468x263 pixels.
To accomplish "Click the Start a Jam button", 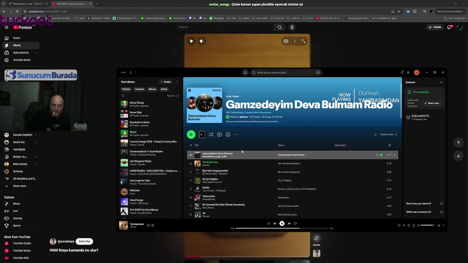I will point(432,103).
